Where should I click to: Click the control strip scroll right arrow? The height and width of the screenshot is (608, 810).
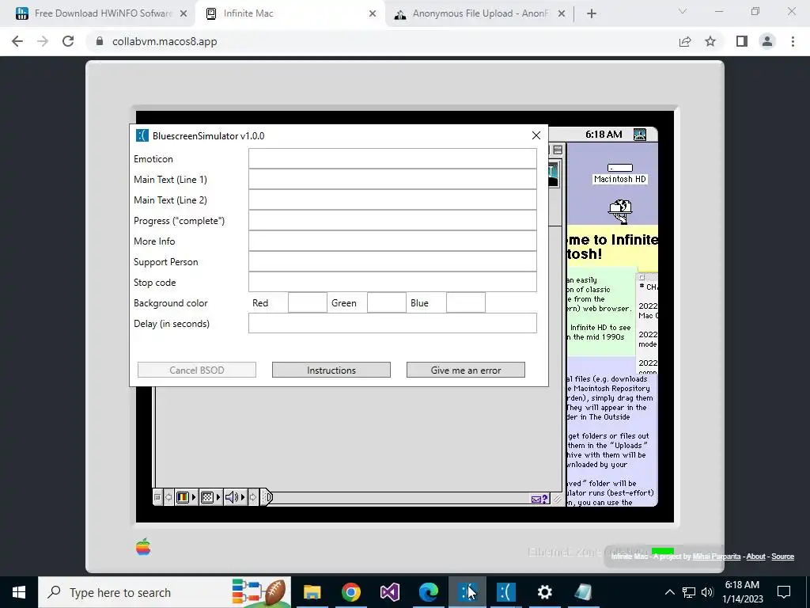click(x=253, y=497)
